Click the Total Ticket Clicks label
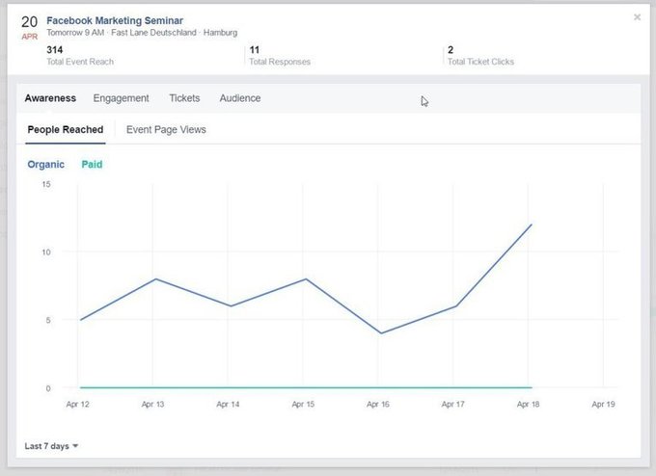This screenshot has width=656, height=476. (x=480, y=62)
